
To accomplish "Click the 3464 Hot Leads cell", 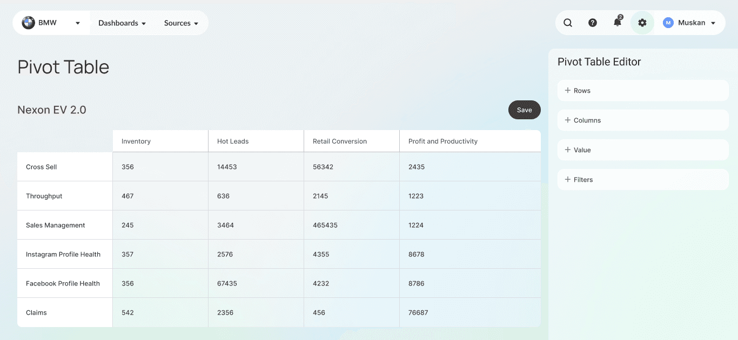I will click(256, 225).
